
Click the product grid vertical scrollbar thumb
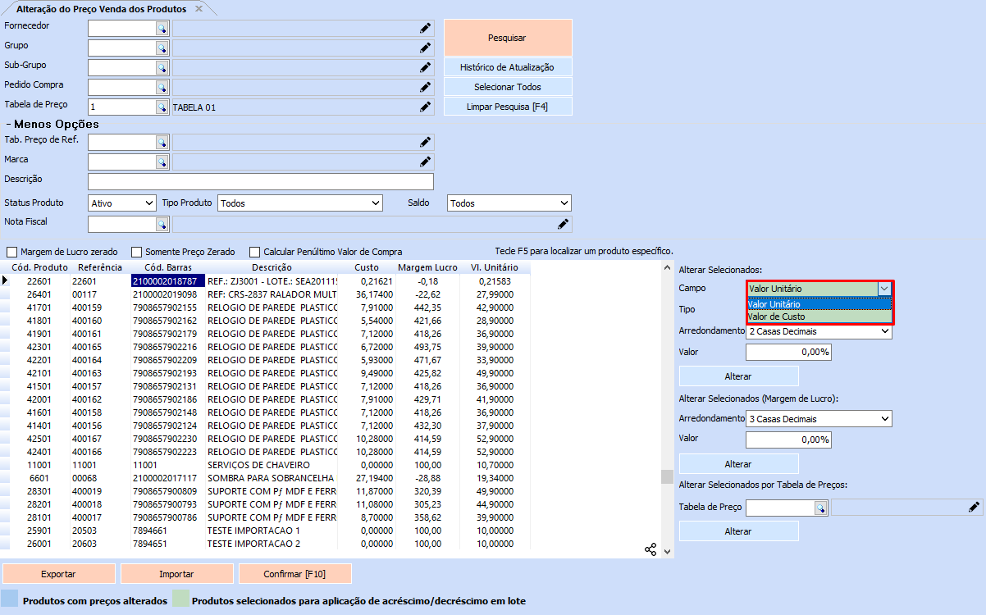pyautogui.click(x=667, y=476)
